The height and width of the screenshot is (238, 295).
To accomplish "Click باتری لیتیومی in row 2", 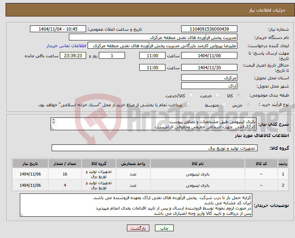I will click(198, 185).
